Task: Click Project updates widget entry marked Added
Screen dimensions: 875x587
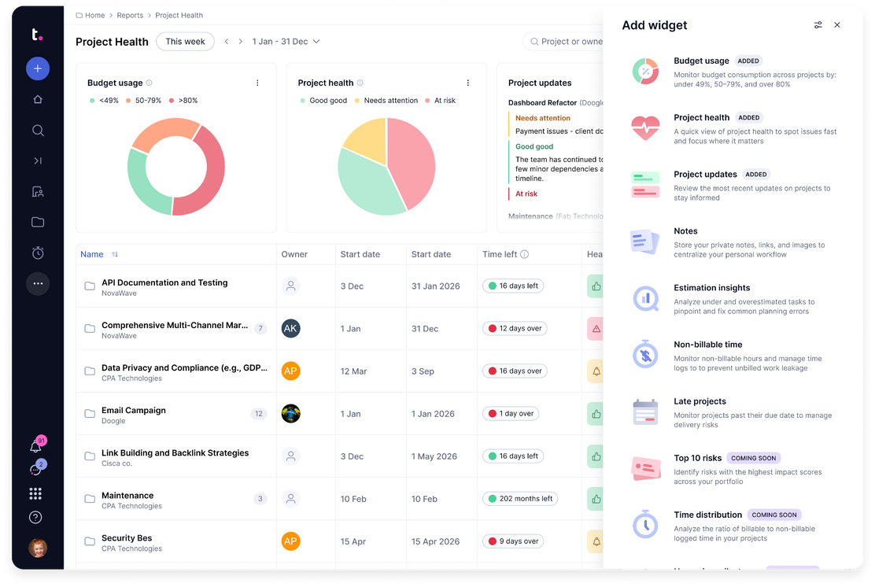Action: click(734, 186)
